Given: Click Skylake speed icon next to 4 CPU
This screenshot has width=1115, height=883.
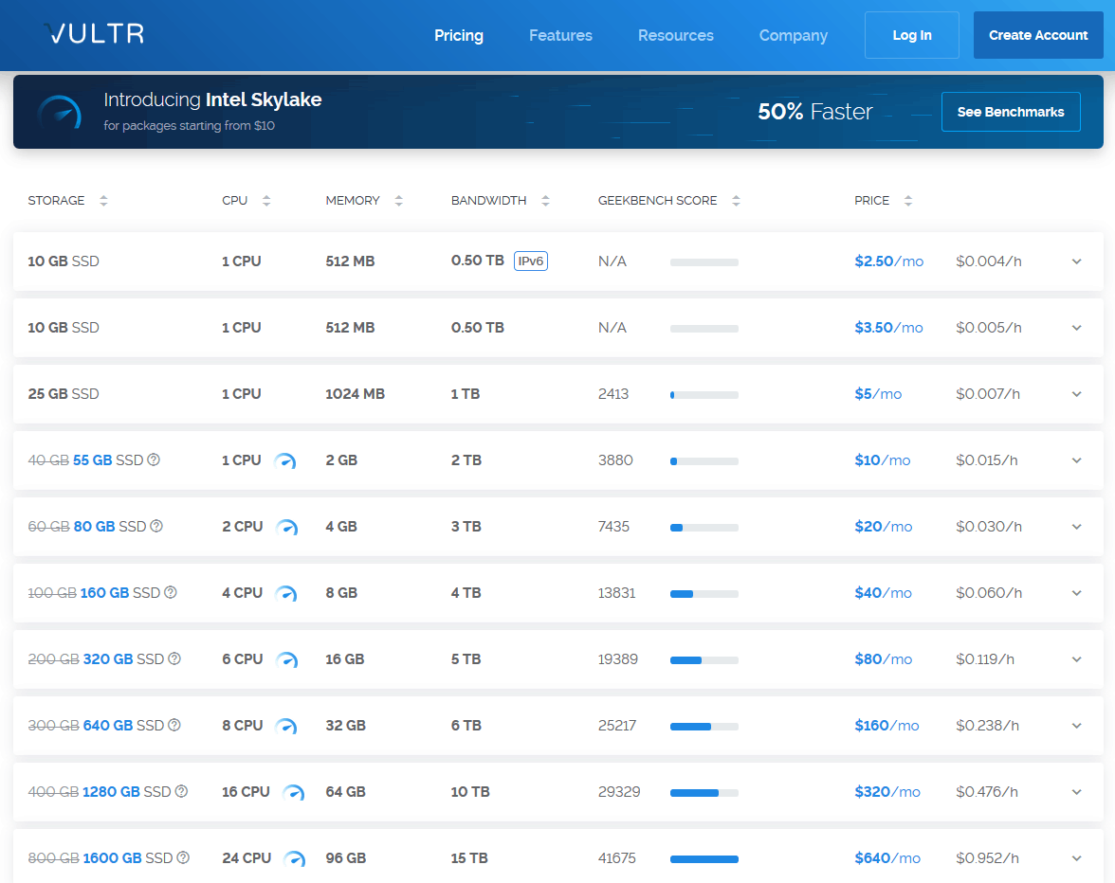Looking at the screenshot, I should 286,594.
